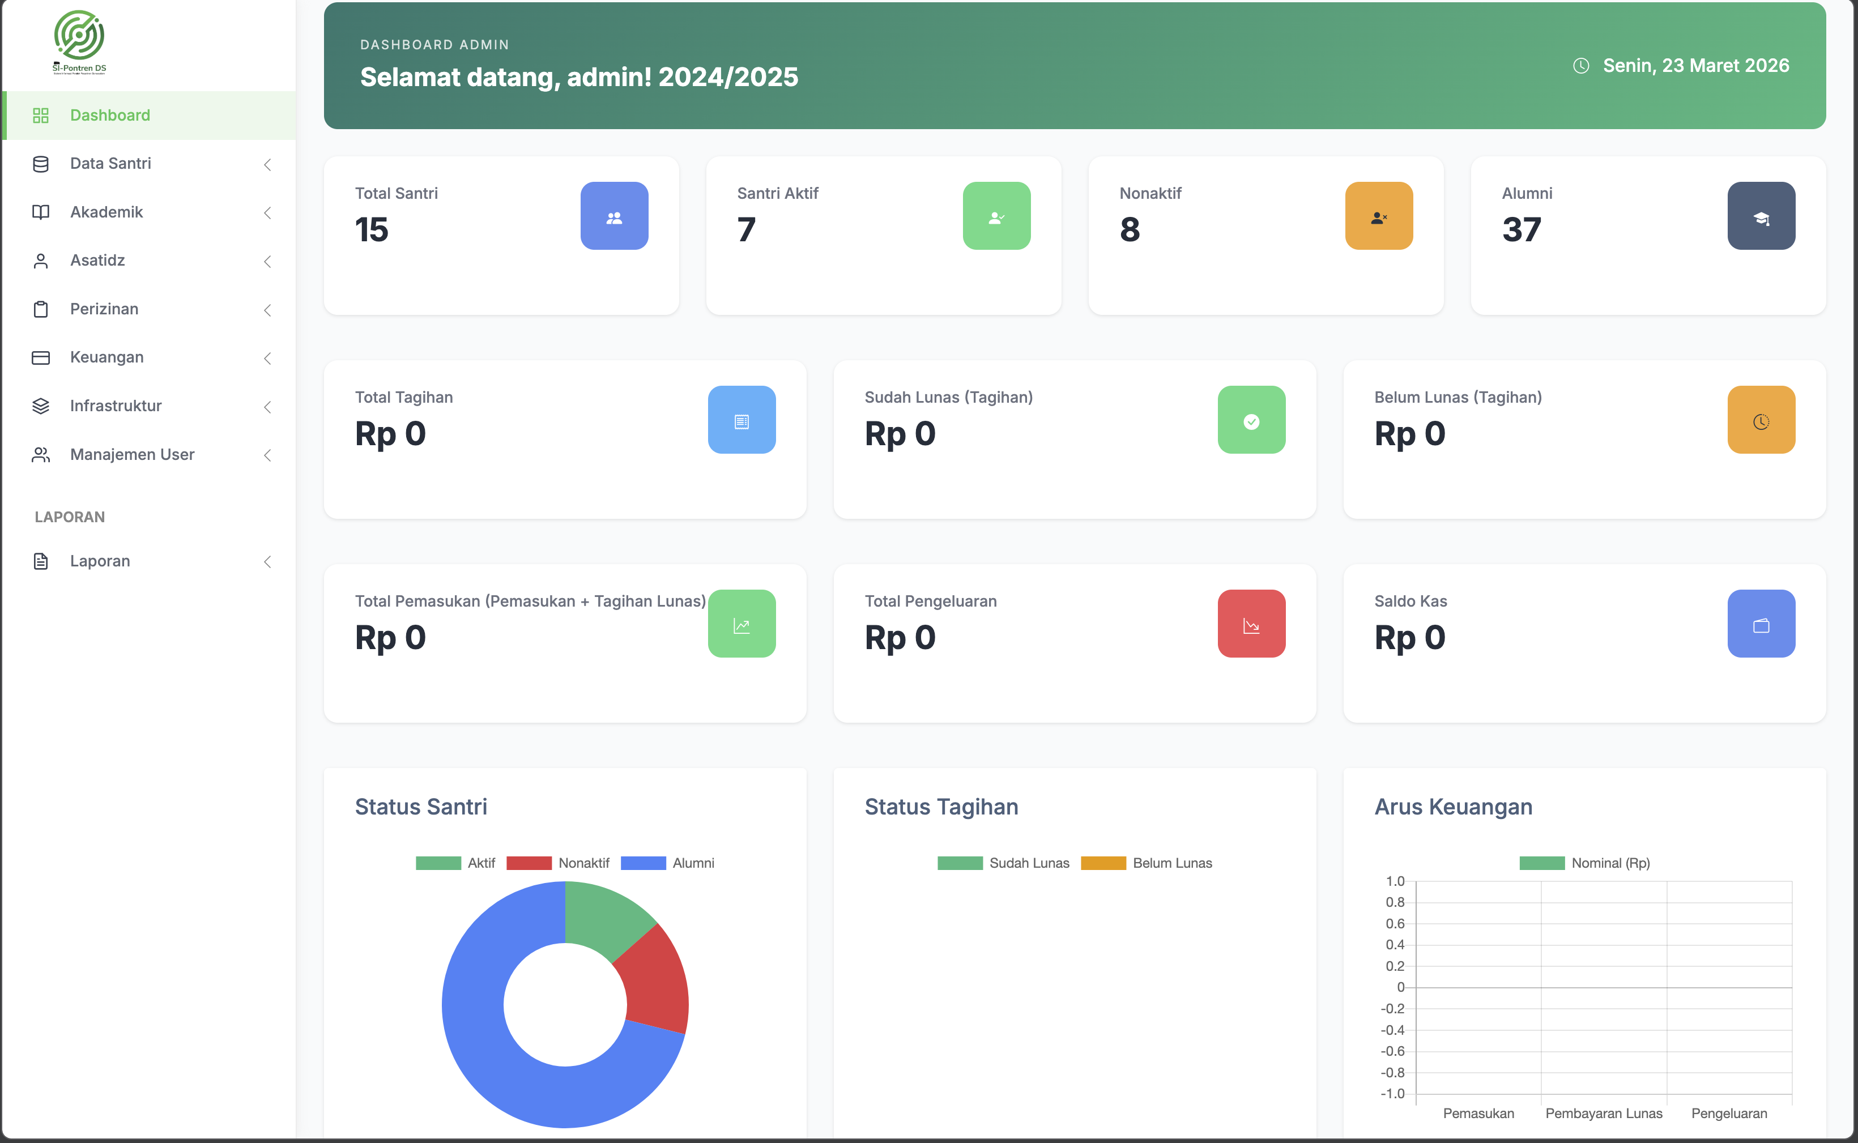Click the Santri Aktif green icon
Viewport: 1858px width, 1143px height.
pyautogui.click(x=996, y=216)
